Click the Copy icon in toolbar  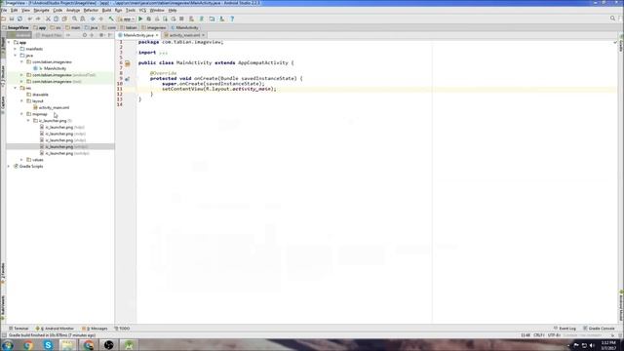pyautogui.click(x=57, y=19)
